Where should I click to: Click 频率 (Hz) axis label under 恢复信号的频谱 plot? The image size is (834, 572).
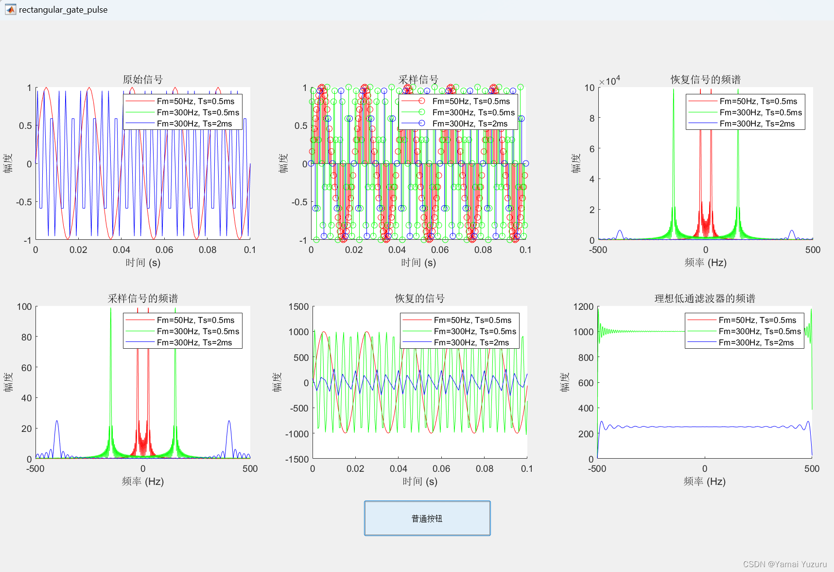click(x=705, y=263)
